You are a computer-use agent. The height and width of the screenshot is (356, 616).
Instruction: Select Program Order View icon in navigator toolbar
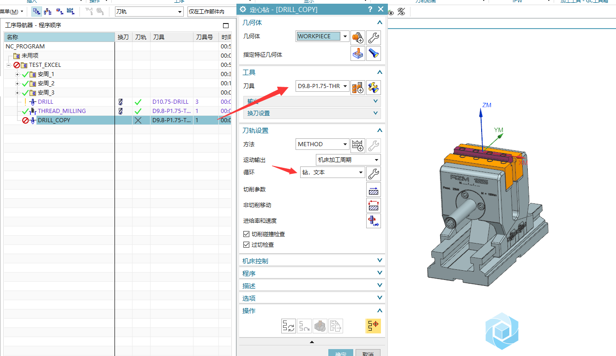pyautogui.click(x=36, y=11)
